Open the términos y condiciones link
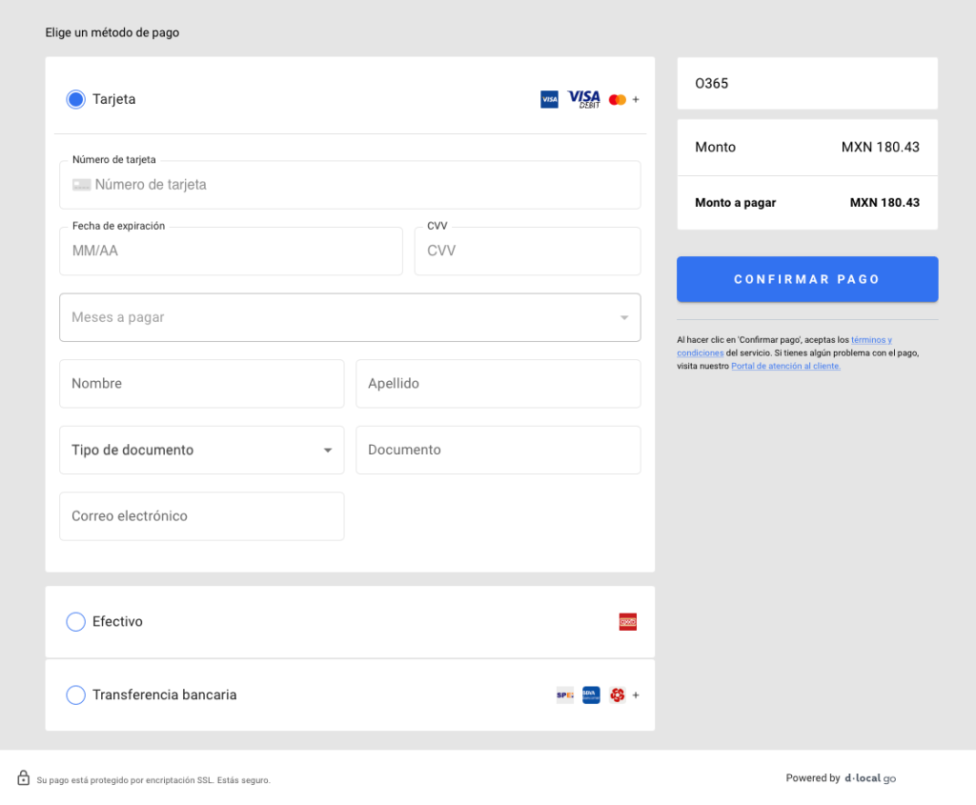 click(x=870, y=340)
